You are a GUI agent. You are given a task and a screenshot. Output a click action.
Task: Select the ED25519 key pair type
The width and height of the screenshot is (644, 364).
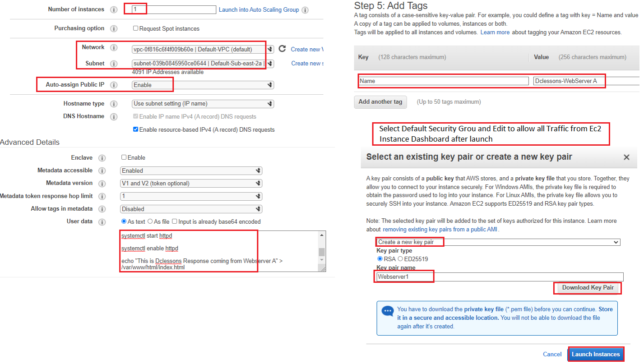click(400, 259)
